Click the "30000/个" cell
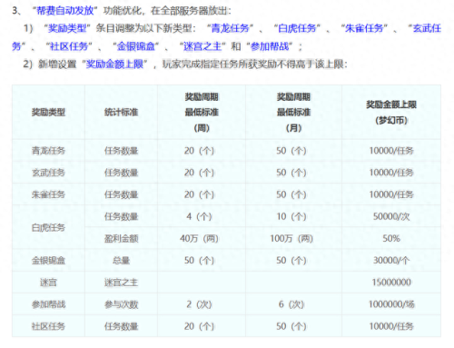The image size is (454, 348). pos(391,261)
